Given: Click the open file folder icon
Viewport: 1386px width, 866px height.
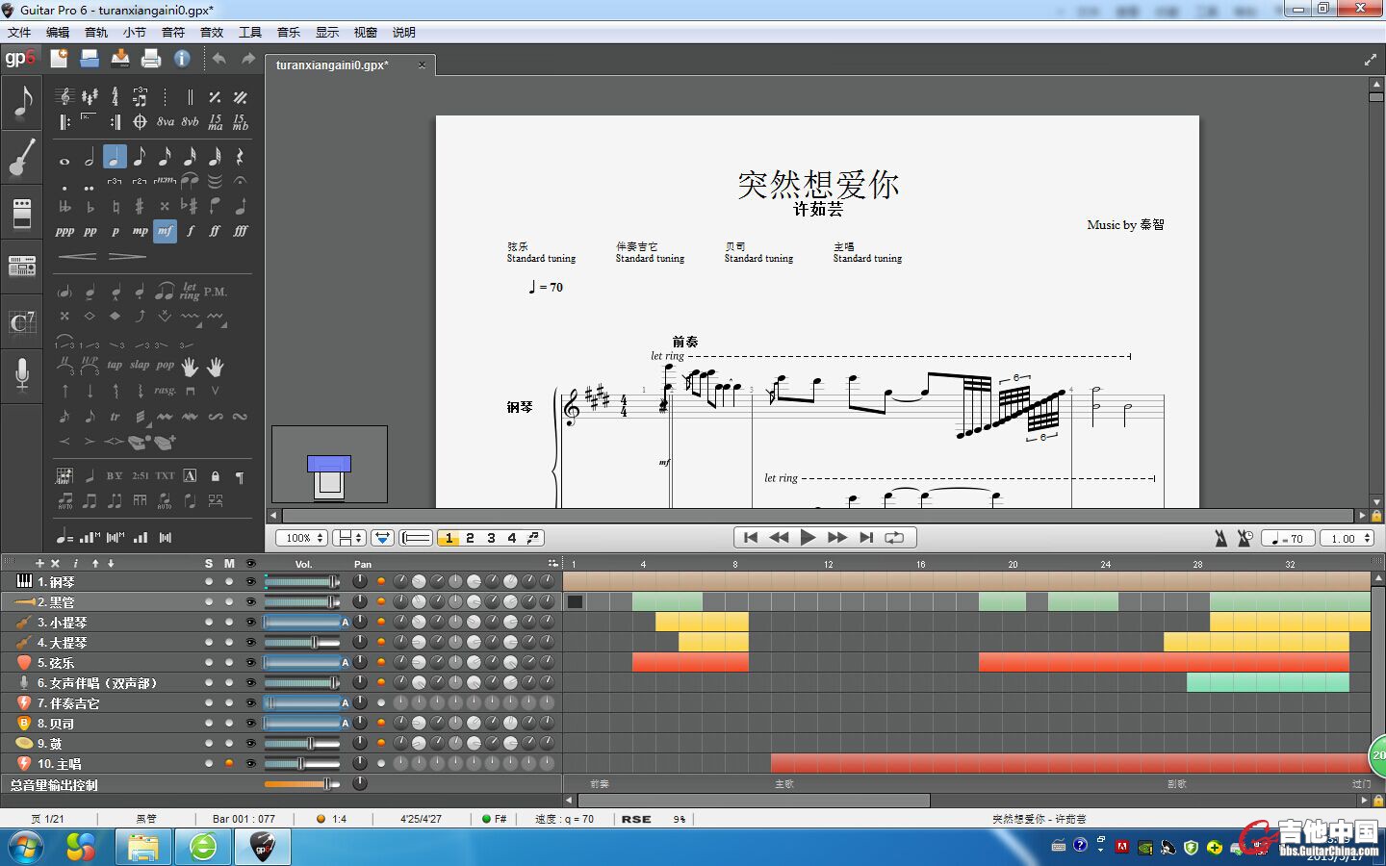Looking at the screenshot, I should (90, 59).
